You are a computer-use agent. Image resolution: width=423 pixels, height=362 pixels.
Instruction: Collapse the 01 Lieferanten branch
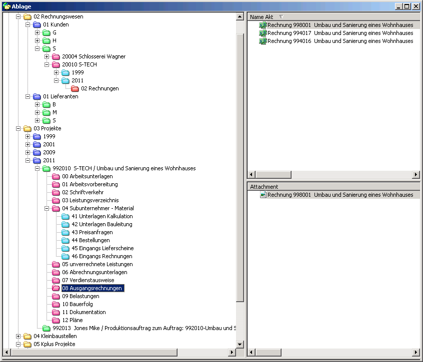tap(27, 97)
